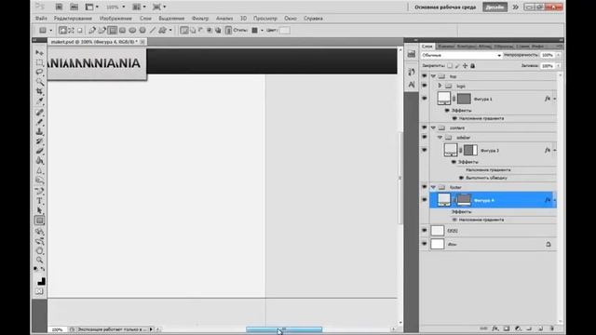This screenshot has width=596, height=335.
Task: Select the Horizontal Type tool
Action: (39, 201)
